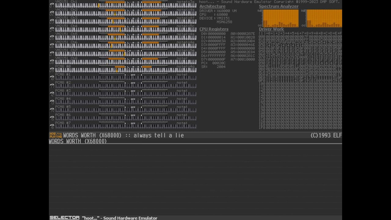Click the Spectrum Analyzer heading
Image resolution: width=391 pixels, height=220 pixels.
click(x=279, y=6)
